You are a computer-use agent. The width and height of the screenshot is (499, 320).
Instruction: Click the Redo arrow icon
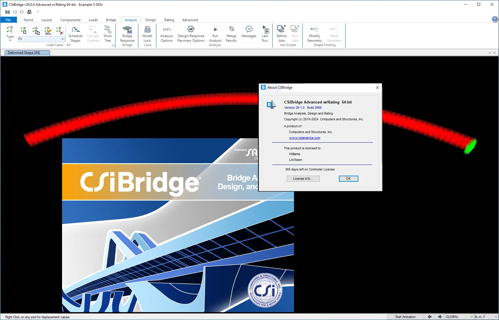click(x=22, y=12)
